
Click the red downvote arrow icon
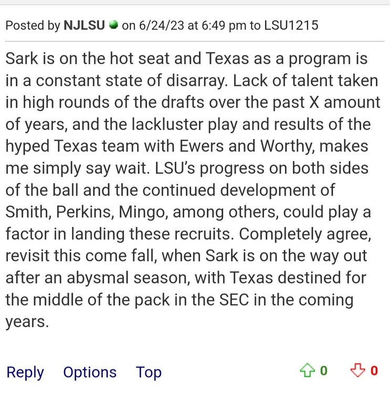tap(357, 371)
